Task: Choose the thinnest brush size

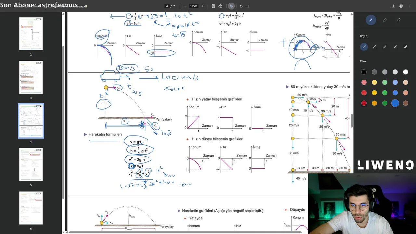Action: (364, 47)
